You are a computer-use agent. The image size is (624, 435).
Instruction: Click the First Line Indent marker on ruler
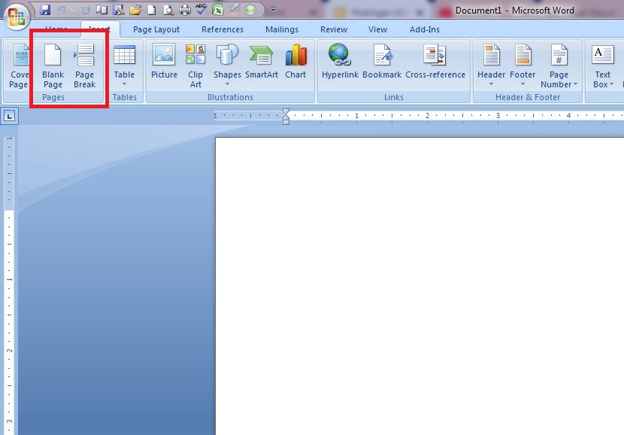tap(286, 112)
